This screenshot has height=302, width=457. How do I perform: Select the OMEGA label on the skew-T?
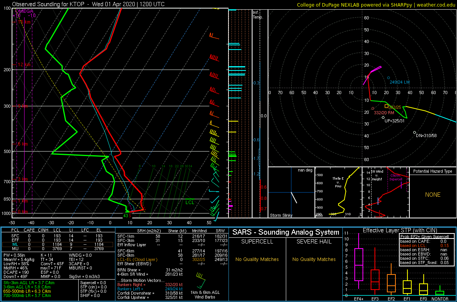click(24, 11)
